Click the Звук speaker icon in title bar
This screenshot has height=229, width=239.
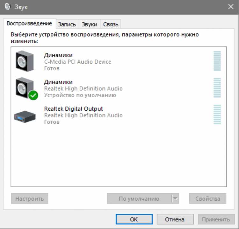pyautogui.click(x=7, y=7)
